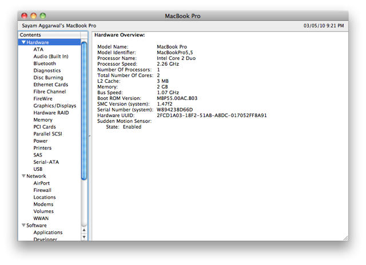Open the Bluetooth hardware entry

tap(45, 63)
